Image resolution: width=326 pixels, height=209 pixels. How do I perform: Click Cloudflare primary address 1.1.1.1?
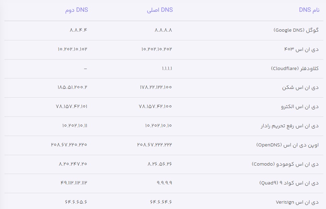(167, 68)
